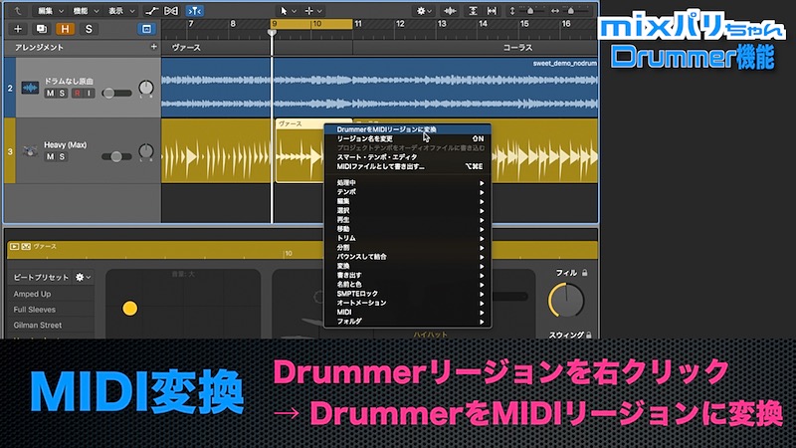Viewport: 796px width, 448px height.
Task: Click the duplicate track icon
Action: coord(42,29)
